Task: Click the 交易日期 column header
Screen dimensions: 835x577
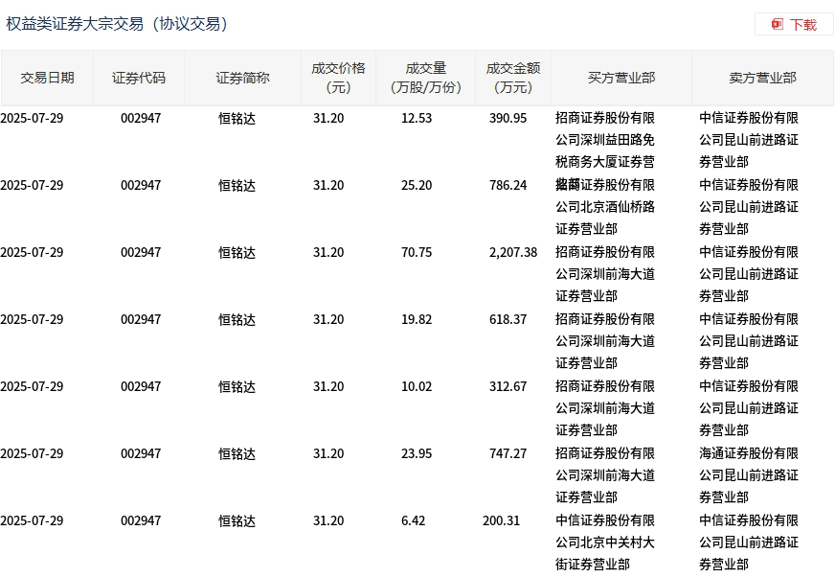Action: pos(47,78)
